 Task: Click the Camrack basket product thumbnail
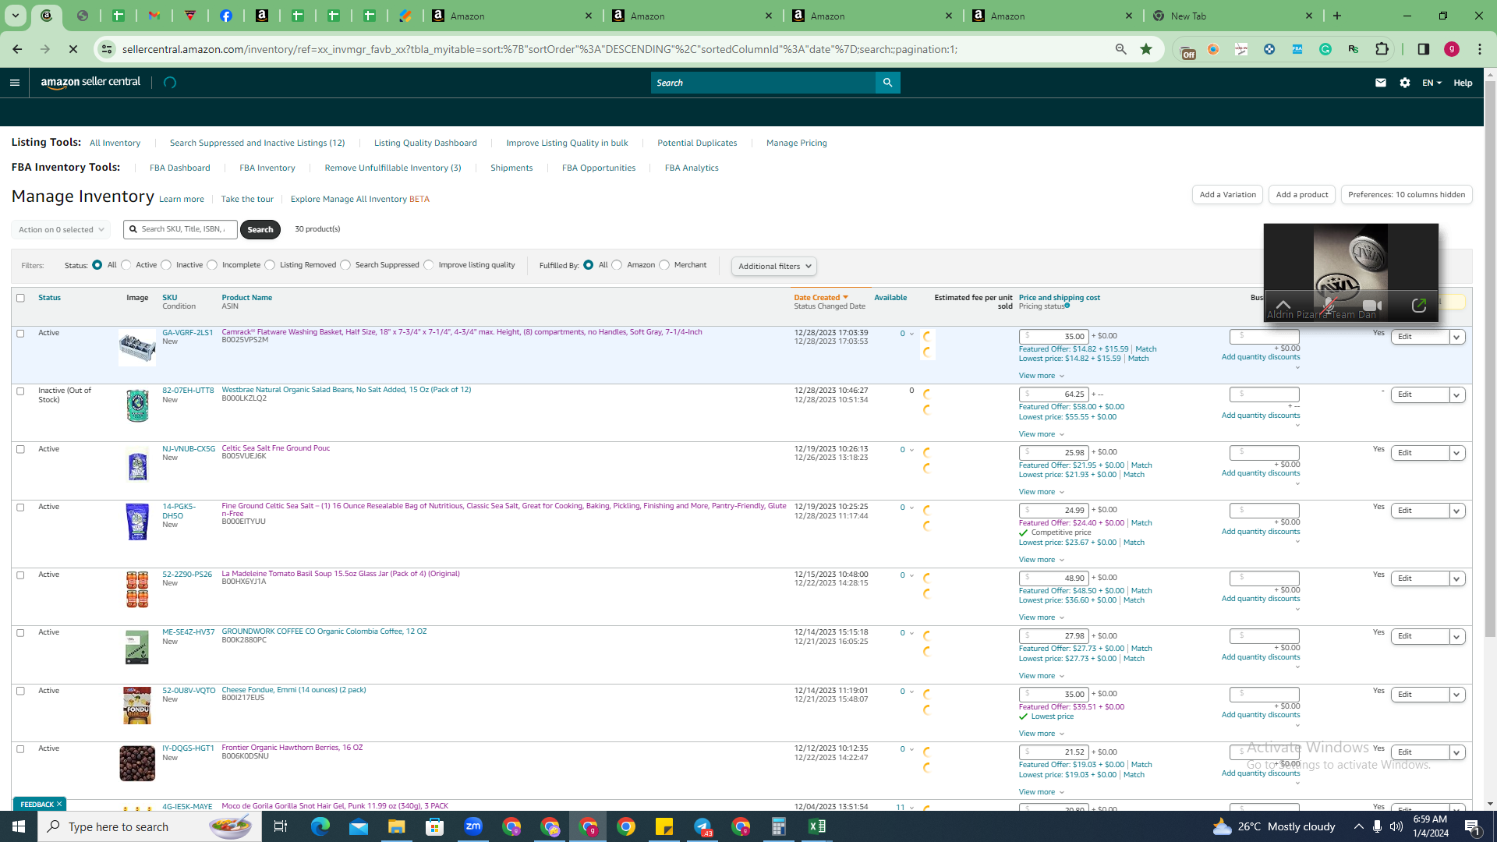click(137, 348)
